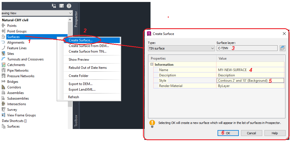Select the Surfaces tree node
Viewport: 291px width, 141px height.
click(x=13, y=37)
